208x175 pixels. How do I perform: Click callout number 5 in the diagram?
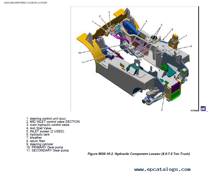[x=162, y=25]
